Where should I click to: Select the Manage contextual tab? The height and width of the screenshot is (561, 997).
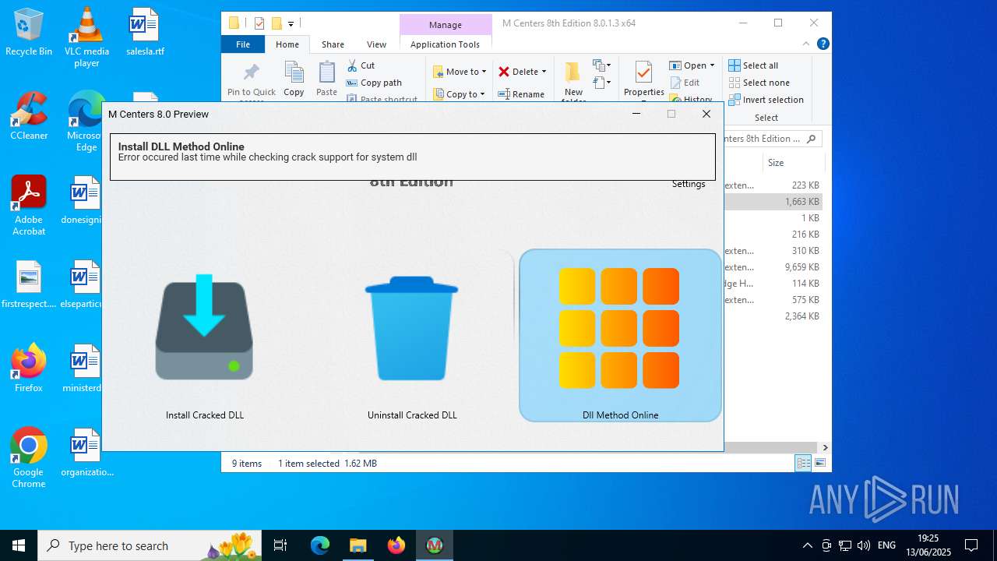click(446, 25)
